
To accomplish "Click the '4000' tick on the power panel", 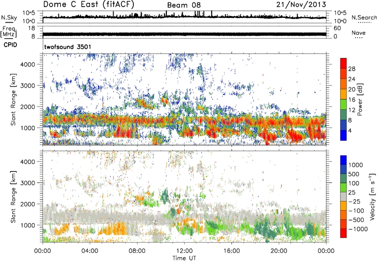I will (28, 65).
